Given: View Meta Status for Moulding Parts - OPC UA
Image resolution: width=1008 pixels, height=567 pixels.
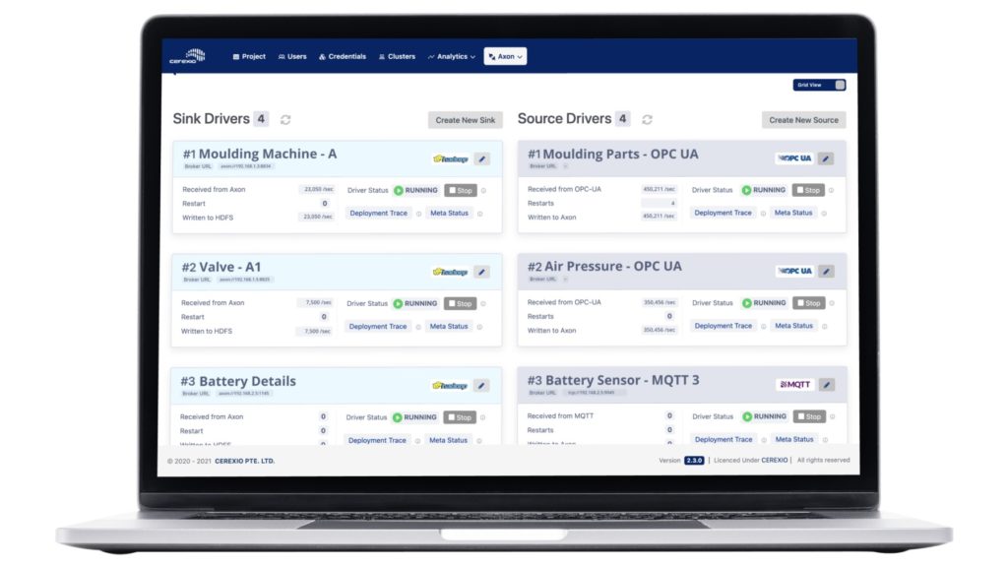Looking at the screenshot, I should pyautogui.click(x=793, y=213).
